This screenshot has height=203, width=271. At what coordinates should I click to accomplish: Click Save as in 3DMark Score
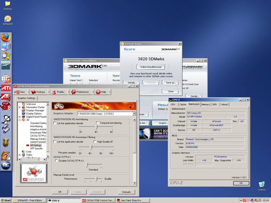point(171,83)
